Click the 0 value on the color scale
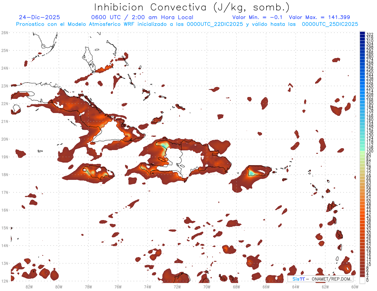This screenshot has height=291, width=377. tap(368, 280)
